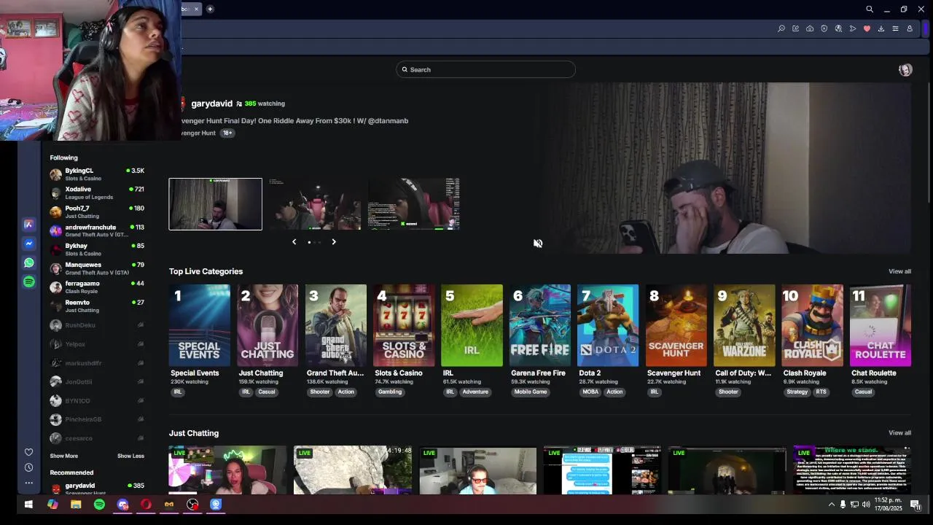Screen dimensions: 933x525
Task: Open Messenger in the browser sidebar
Action: [28, 244]
